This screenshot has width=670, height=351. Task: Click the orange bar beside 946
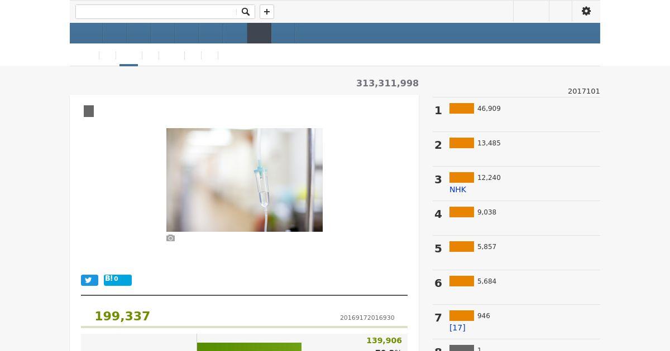(x=462, y=316)
